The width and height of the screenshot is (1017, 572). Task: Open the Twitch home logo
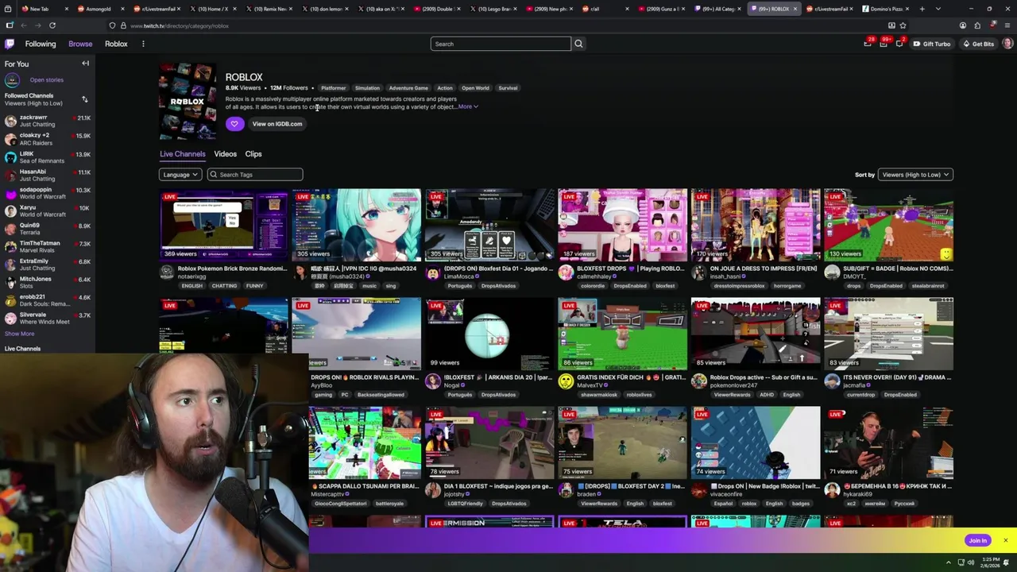pyautogui.click(x=10, y=44)
